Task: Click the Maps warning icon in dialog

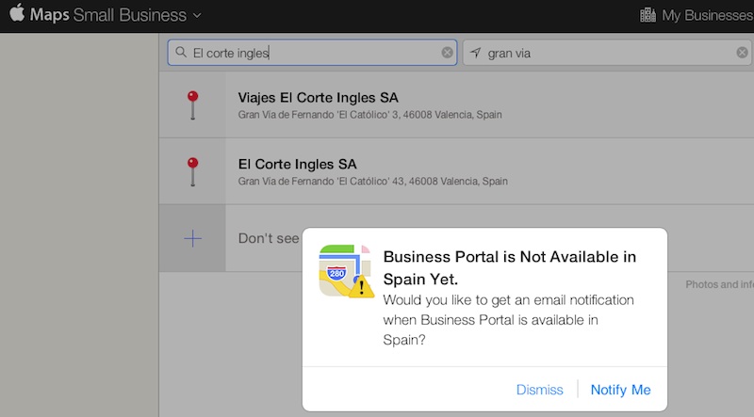Action: pos(346,271)
